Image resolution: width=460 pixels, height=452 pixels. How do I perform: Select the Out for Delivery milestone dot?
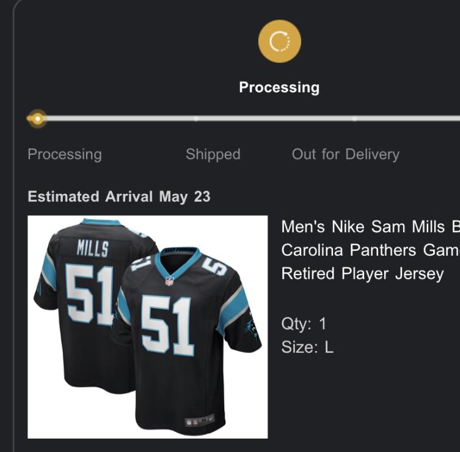click(354, 119)
